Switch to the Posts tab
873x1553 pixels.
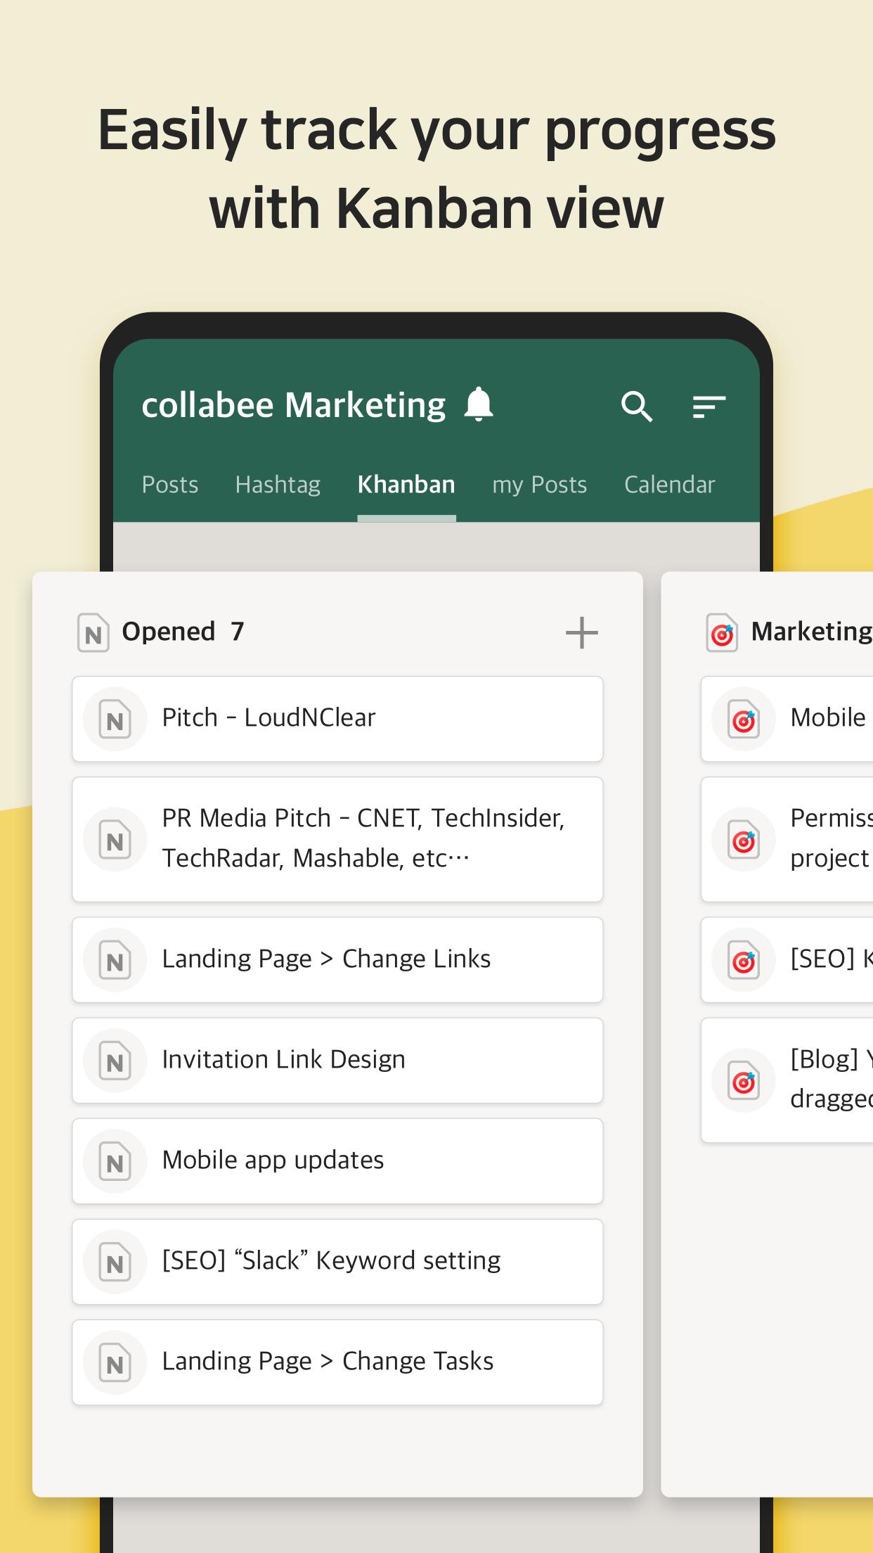[170, 485]
